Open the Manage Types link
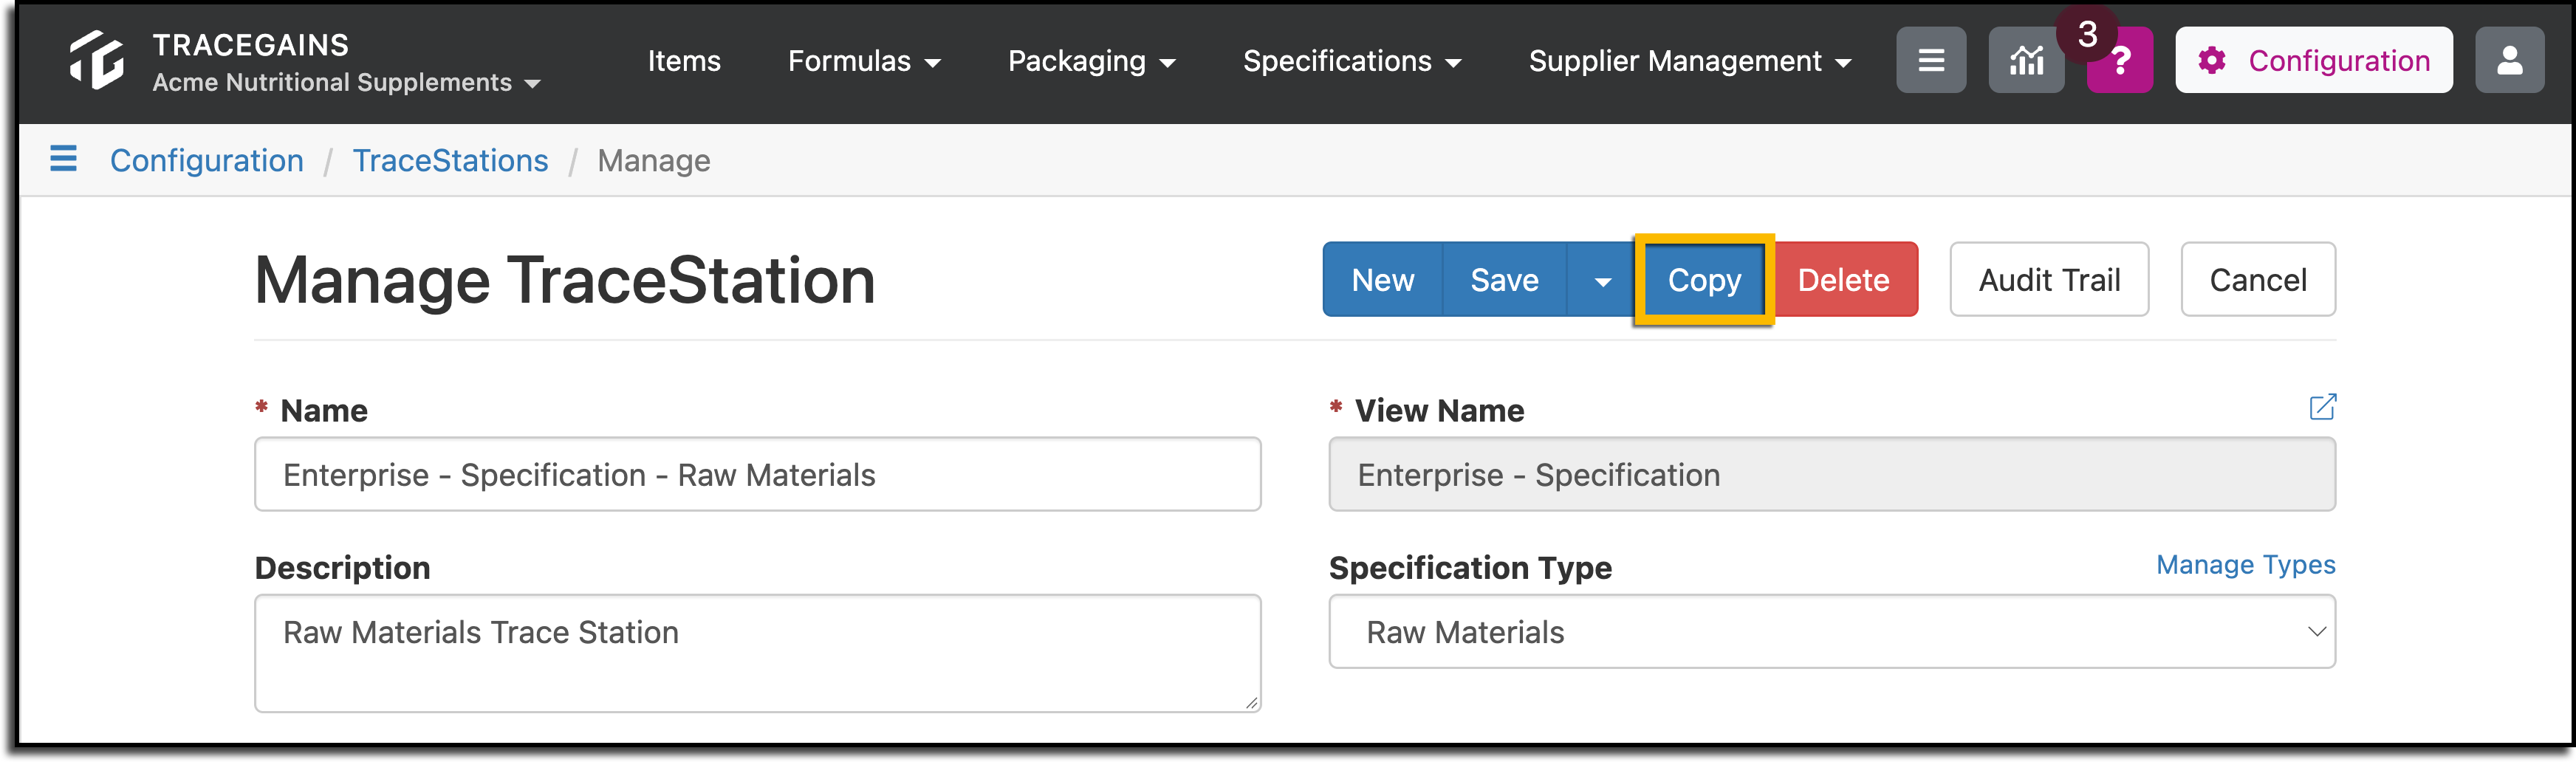This screenshot has height=762, width=2576. point(2245,565)
